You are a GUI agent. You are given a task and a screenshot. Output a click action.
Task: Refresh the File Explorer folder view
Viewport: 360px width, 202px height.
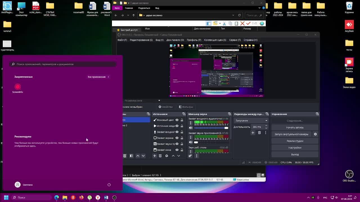coord(239,15)
